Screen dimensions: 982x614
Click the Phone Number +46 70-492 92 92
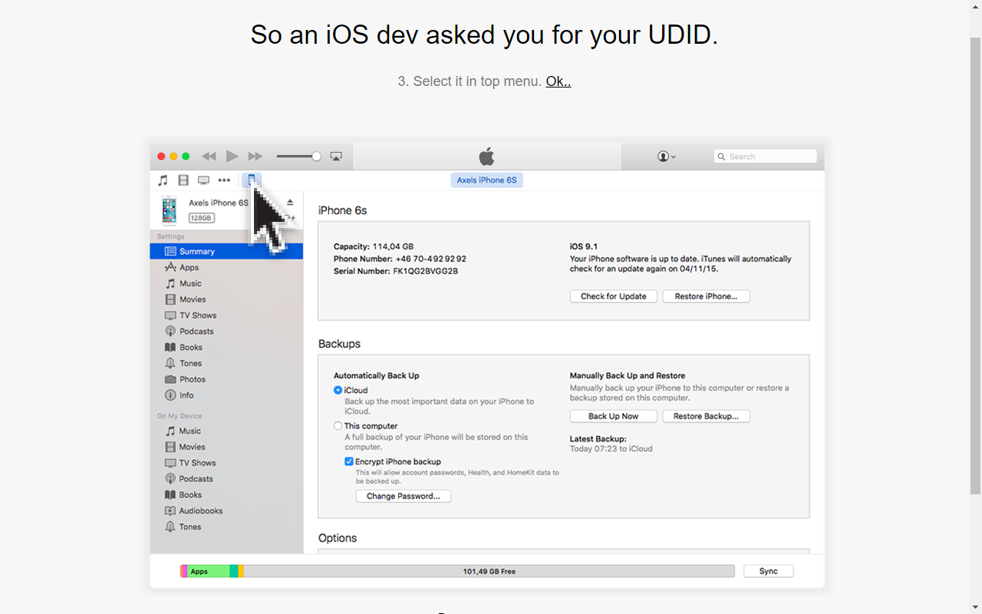point(400,259)
